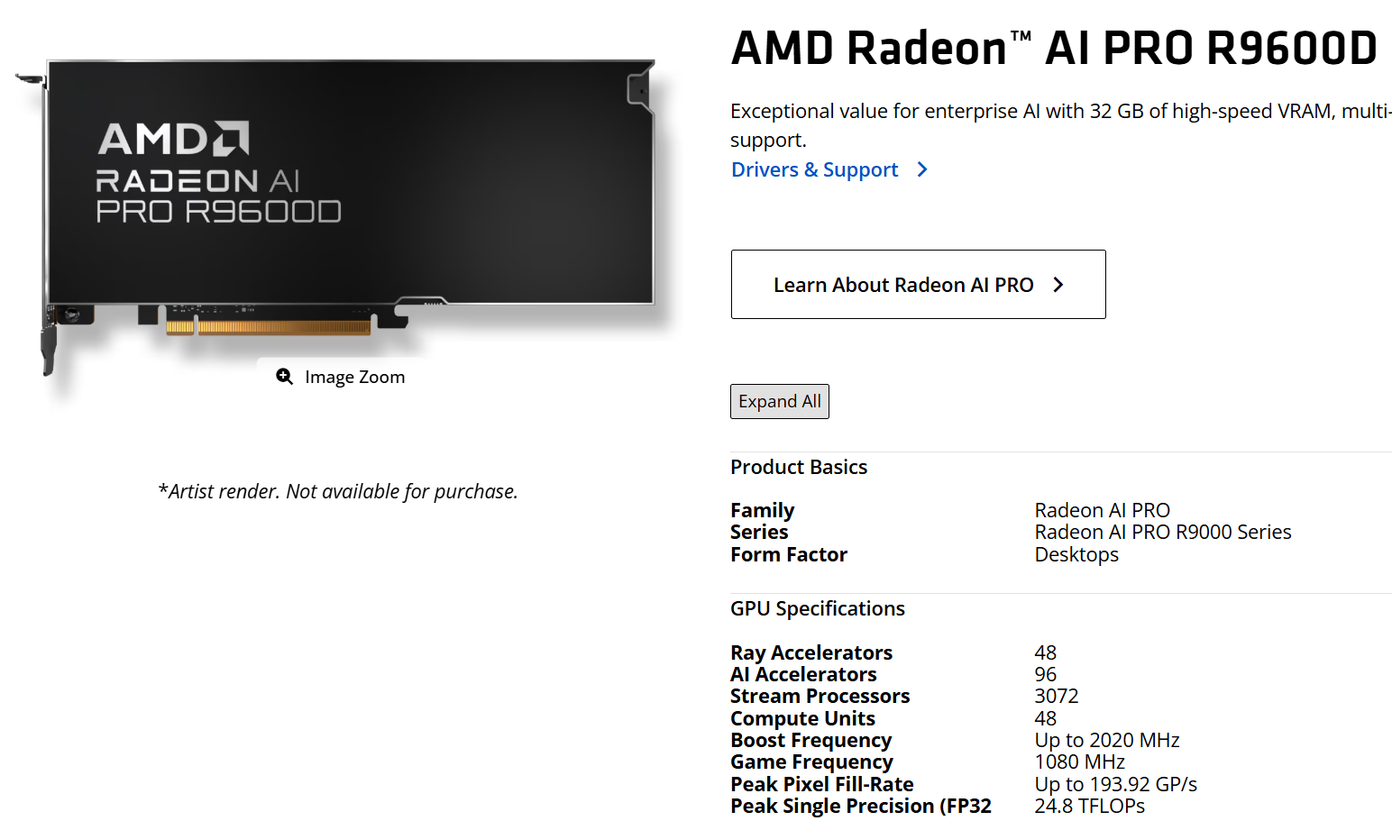Click the arrow inside Learn About Radeon button
Image resolution: width=1392 pixels, height=821 pixels.
coord(1058,285)
